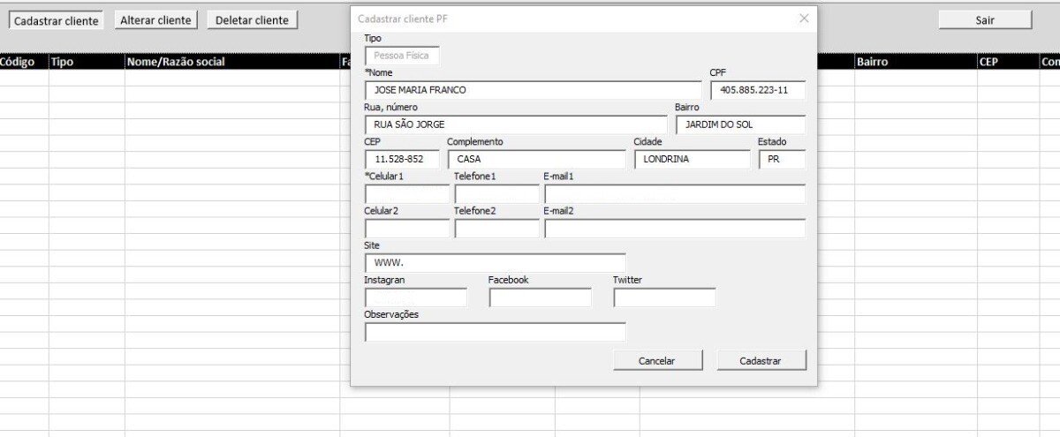Click the Rua, número text field
Image resolution: width=1060 pixels, height=437 pixels.
[516, 124]
